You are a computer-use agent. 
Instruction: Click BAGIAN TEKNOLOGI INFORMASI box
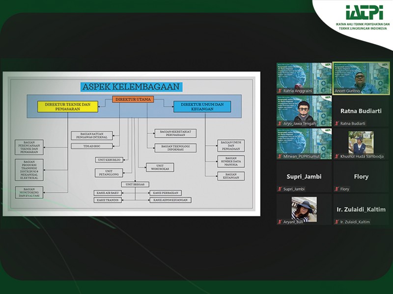click(x=175, y=148)
